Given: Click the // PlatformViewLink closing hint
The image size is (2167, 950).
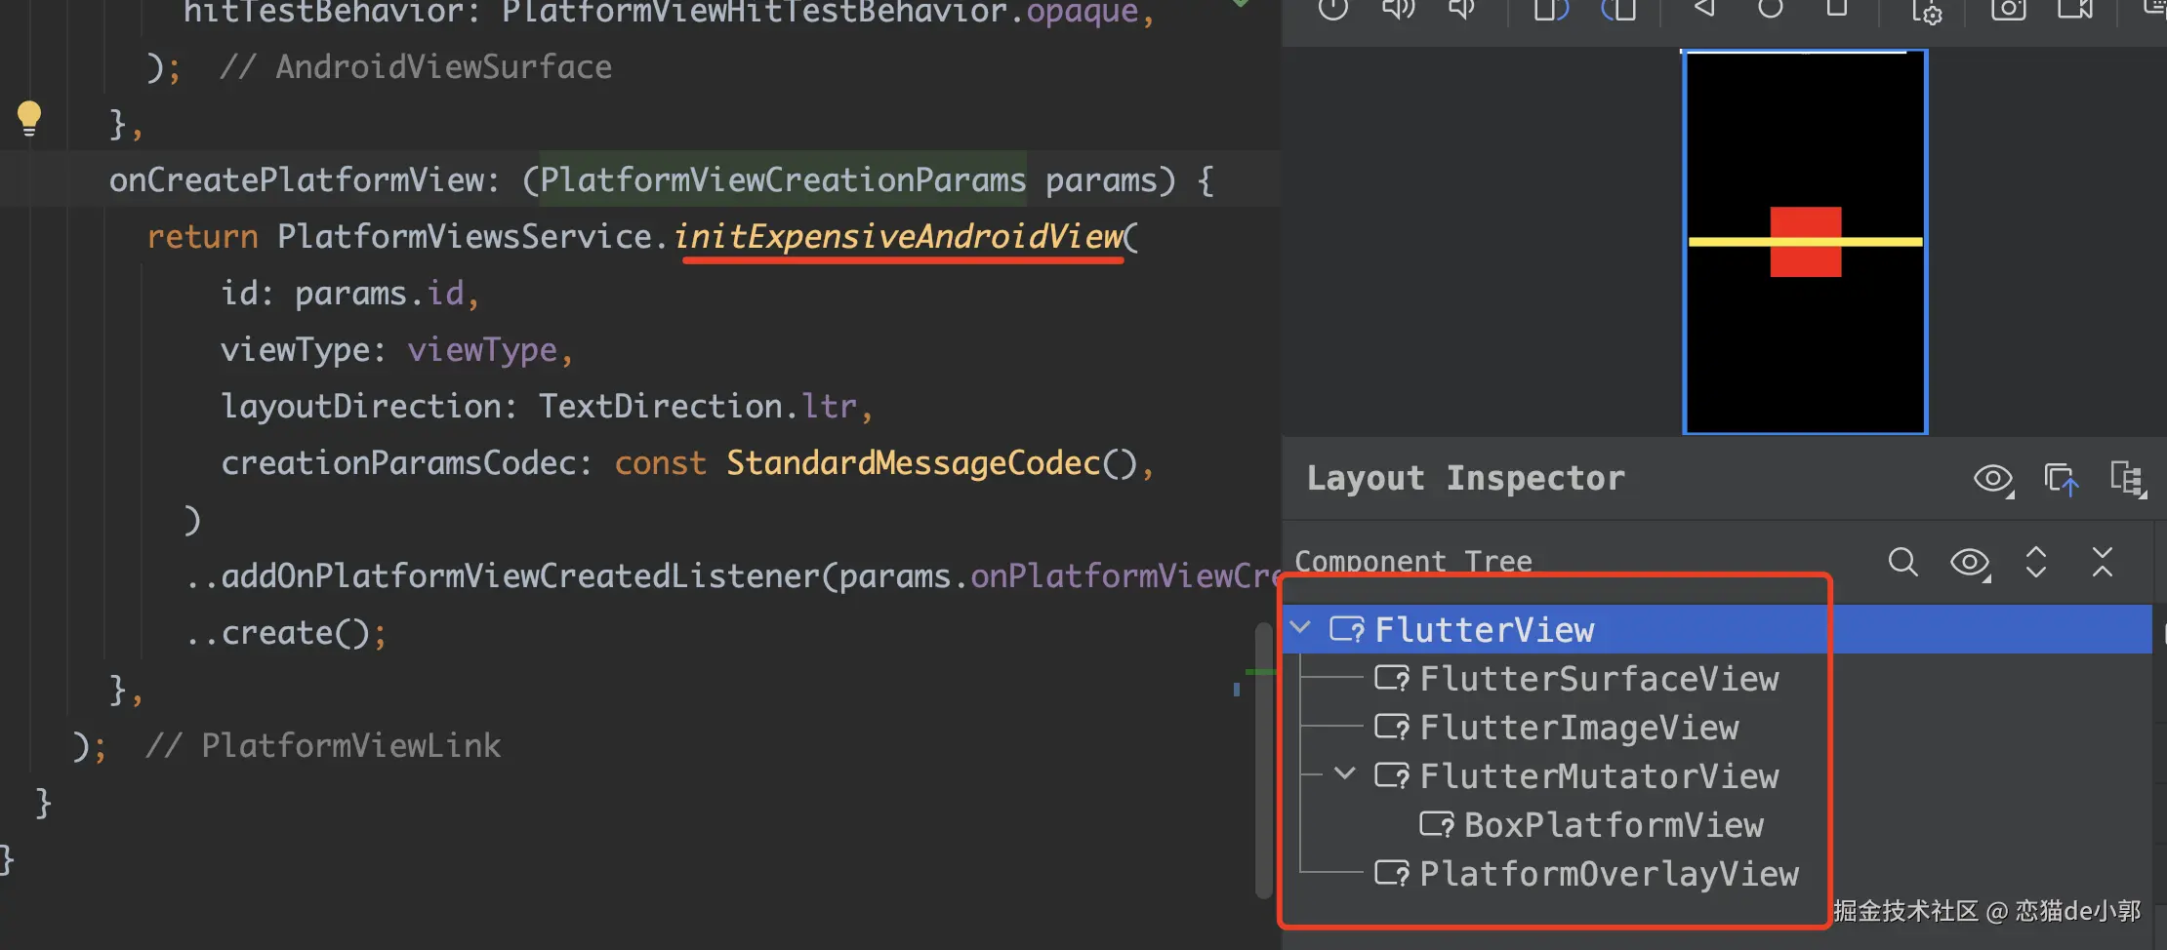Looking at the screenshot, I should pyautogui.click(x=322, y=745).
